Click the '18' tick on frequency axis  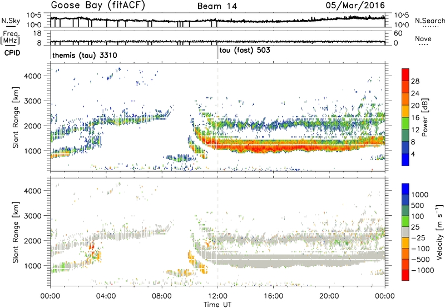37,33
